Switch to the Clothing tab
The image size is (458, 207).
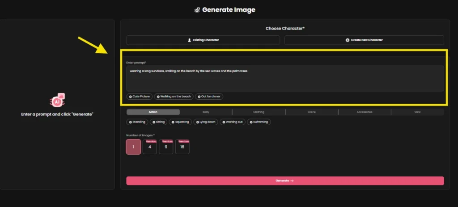(x=259, y=112)
